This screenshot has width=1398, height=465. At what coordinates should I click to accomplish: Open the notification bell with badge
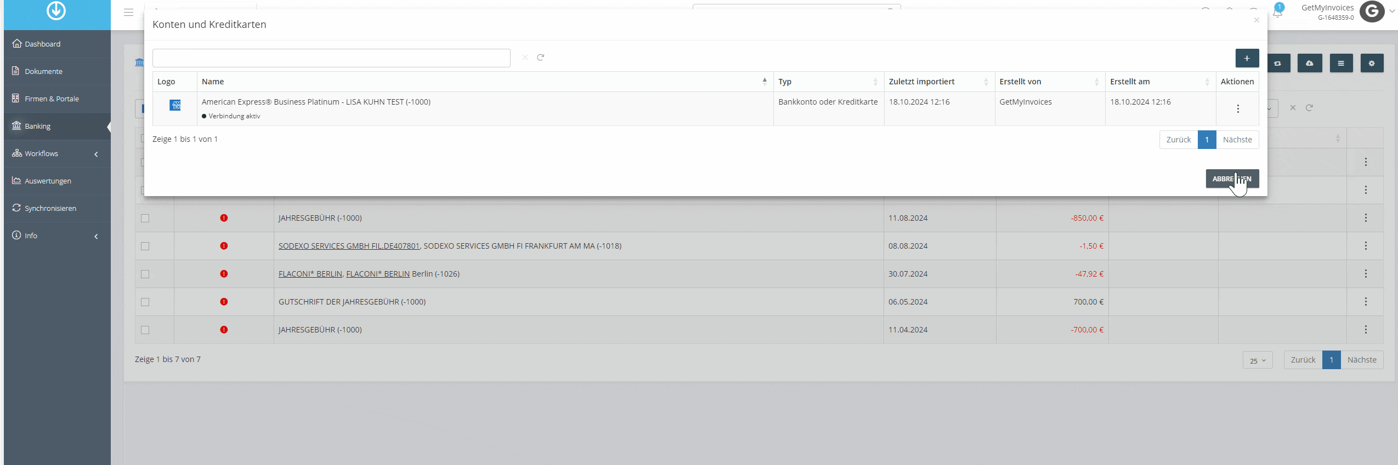pyautogui.click(x=1277, y=11)
